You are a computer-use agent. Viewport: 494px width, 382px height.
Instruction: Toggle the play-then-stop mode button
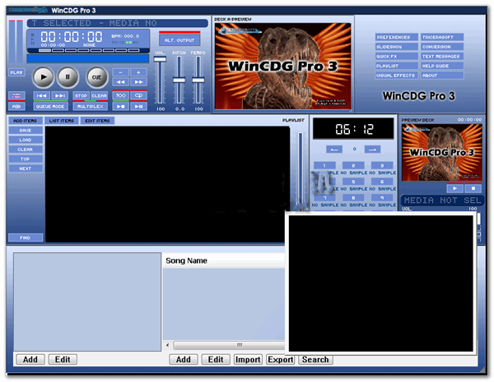[120, 107]
